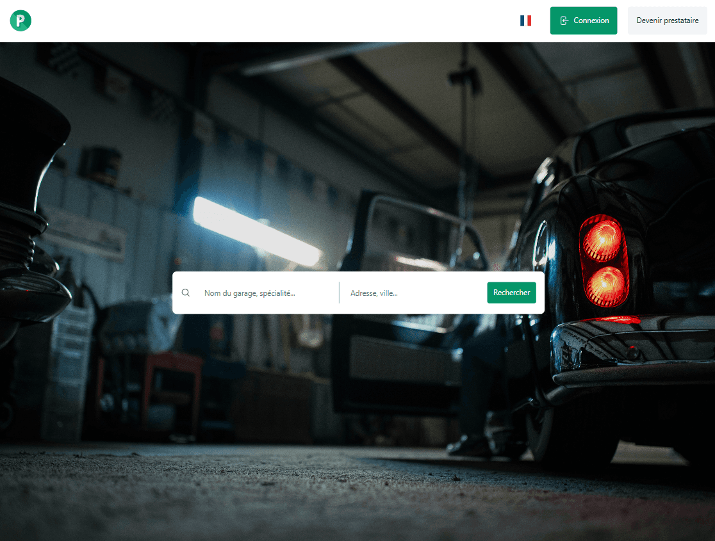Screen dimensions: 715x541
Task: Open the Devenir prestataire page
Action: tap(667, 20)
